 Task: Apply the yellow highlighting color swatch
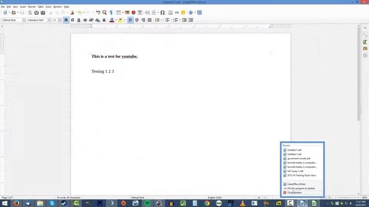(121, 20)
